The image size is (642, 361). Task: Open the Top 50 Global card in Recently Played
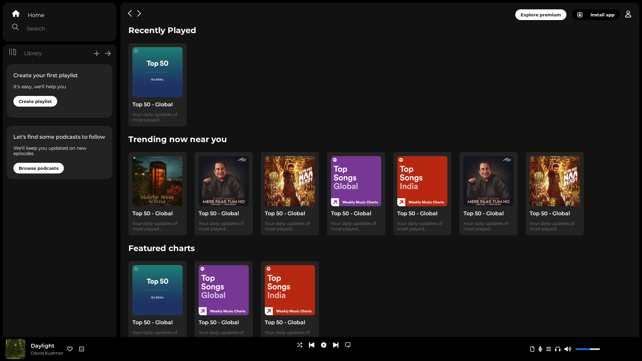[x=157, y=85]
